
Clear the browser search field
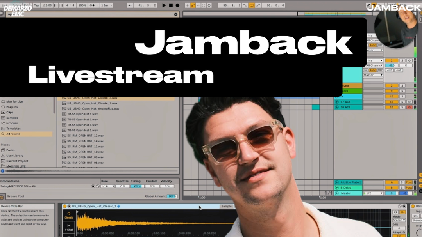click(x=176, y=14)
